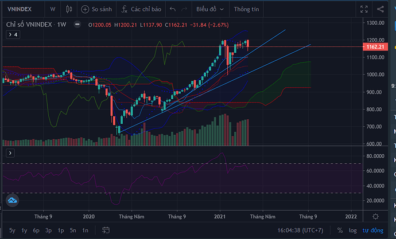Toggle log scale mode

pyautogui.click(x=352, y=230)
